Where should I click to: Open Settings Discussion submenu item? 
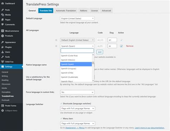tap(6, 84)
